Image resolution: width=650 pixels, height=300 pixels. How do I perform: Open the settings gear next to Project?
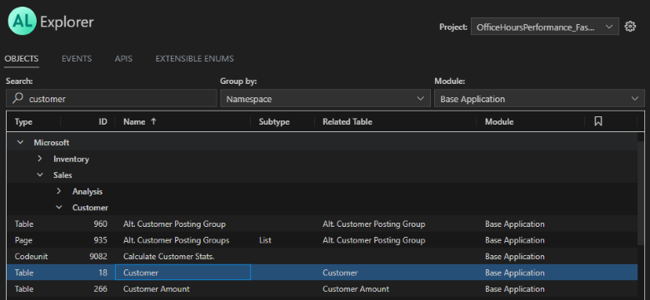pos(630,27)
